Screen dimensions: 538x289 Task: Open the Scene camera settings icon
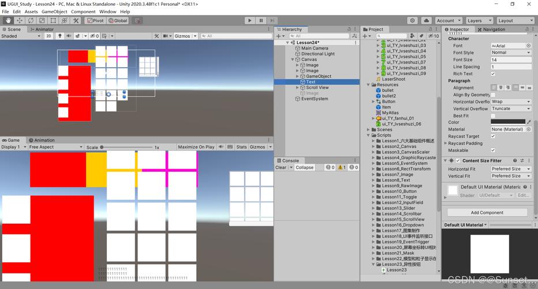165,36
